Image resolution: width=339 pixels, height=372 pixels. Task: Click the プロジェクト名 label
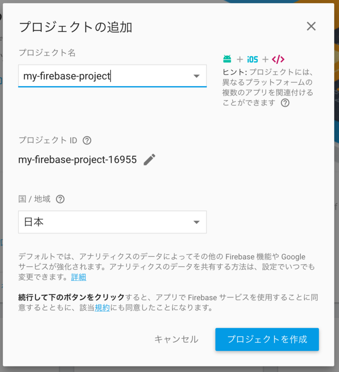[x=47, y=53]
